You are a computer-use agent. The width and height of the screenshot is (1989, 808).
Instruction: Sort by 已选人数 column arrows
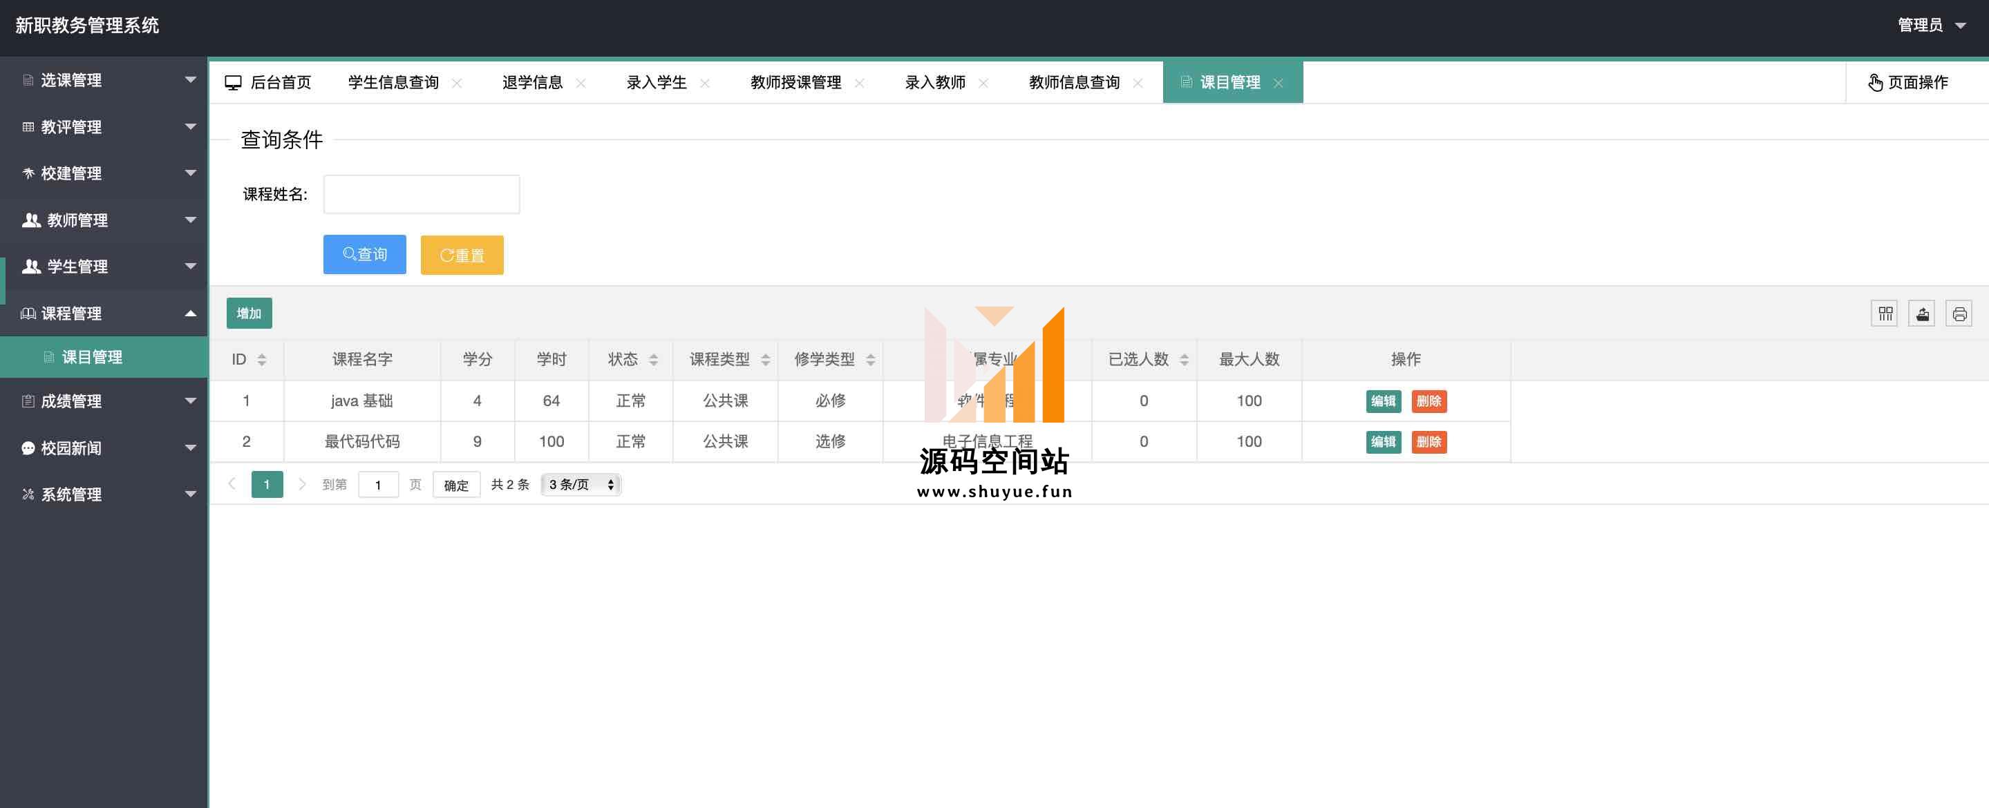[x=1184, y=360]
